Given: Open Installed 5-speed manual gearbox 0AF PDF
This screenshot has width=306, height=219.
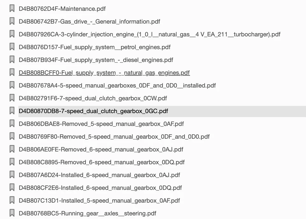Looking at the screenshot, I should pos(99,201).
